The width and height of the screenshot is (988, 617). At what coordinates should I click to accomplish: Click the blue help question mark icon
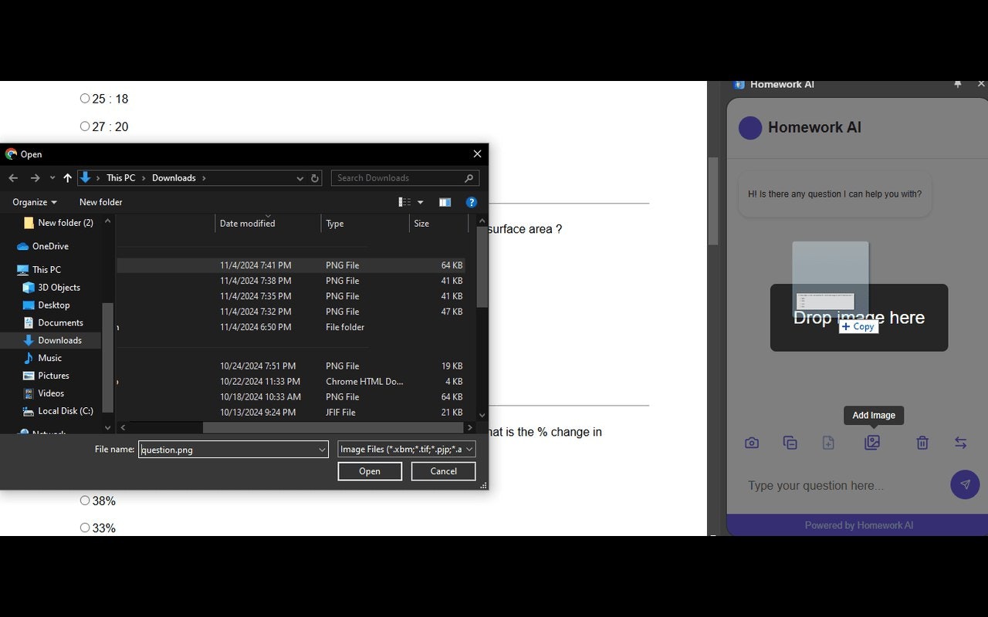[471, 202]
